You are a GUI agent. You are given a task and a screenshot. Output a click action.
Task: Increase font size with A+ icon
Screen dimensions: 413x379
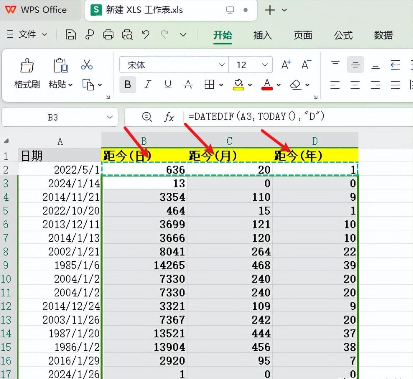pyautogui.click(x=286, y=65)
